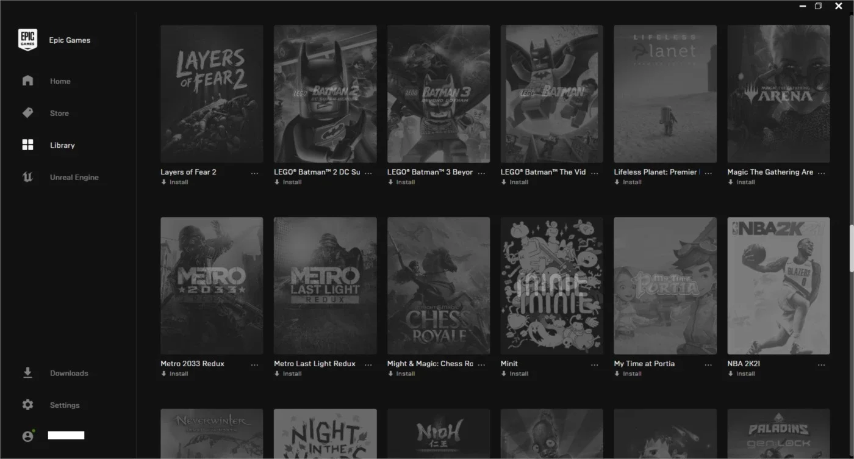The width and height of the screenshot is (854, 459).
Task: Open the Might & Magic Chess Royale cover
Action: click(439, 286)
